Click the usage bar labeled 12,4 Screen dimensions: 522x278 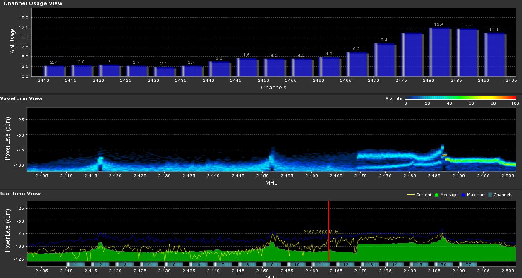pos(439,52)
